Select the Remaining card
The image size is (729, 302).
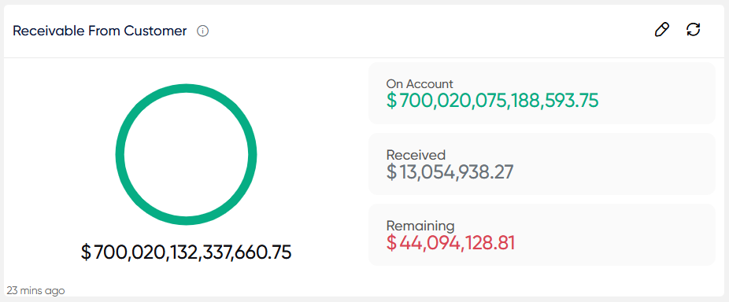[542, 234]
